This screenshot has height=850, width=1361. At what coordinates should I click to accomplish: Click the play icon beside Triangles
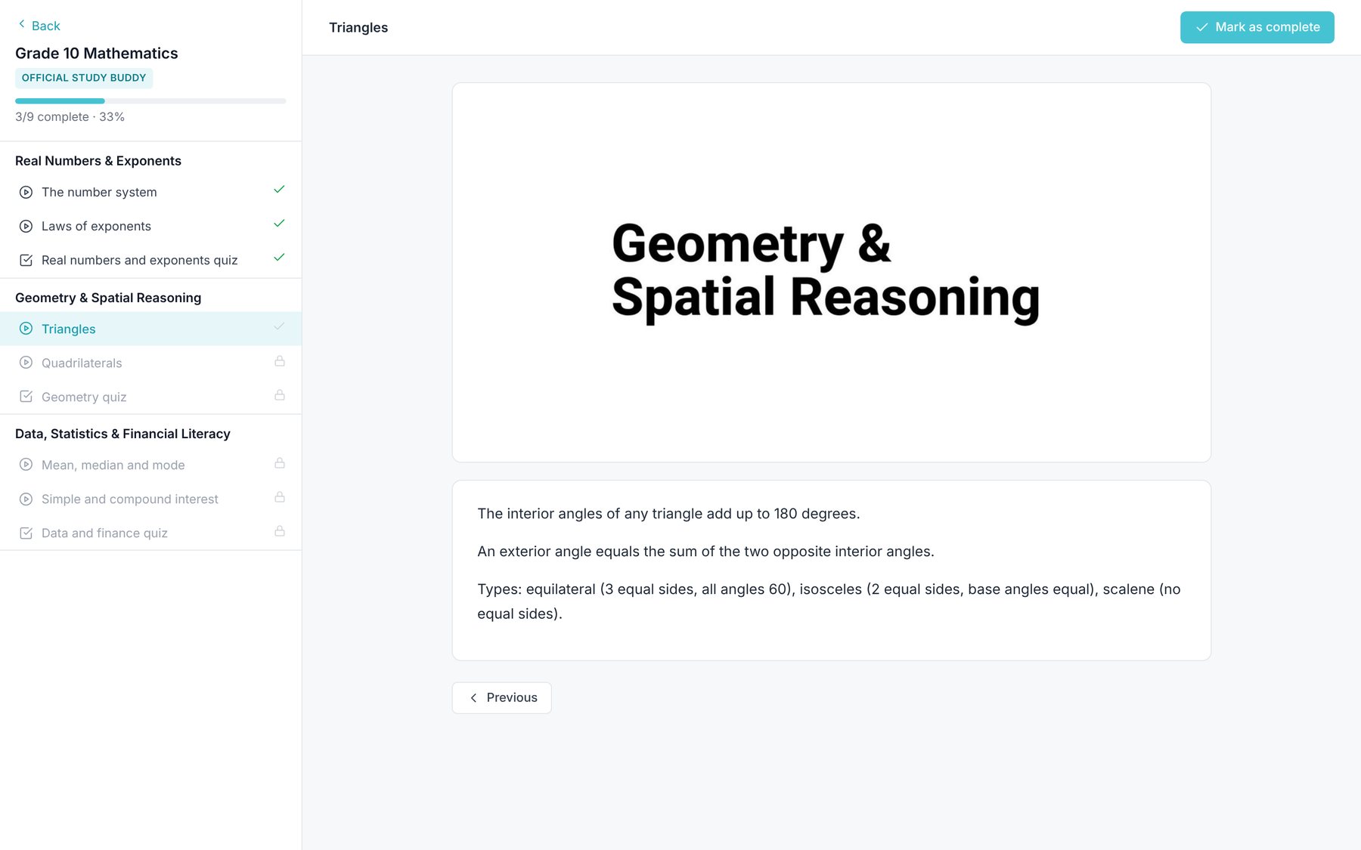point(26,329)
